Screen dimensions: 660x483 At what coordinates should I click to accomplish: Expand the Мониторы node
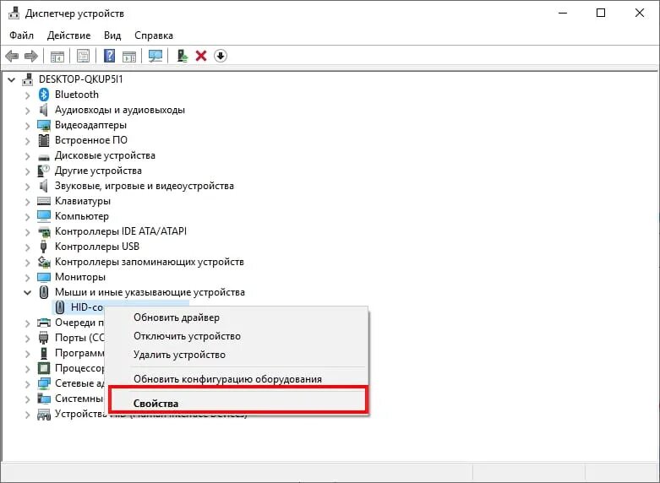[28, 277]
